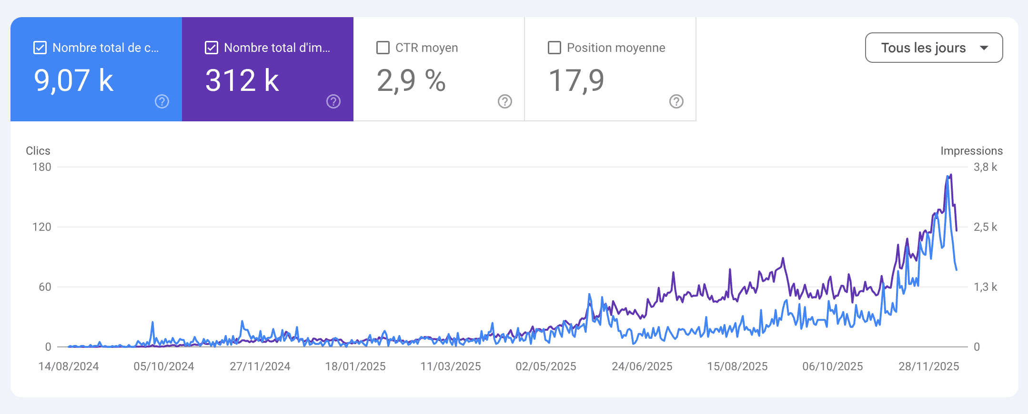Uncheck the Nombre total d'impressions checkbox
The height and width of the screenshot is (414, 1028).
pyautogui.click(x=212, y=48)
